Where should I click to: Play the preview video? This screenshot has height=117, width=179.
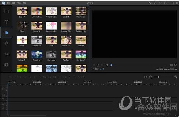click(98, 65)
